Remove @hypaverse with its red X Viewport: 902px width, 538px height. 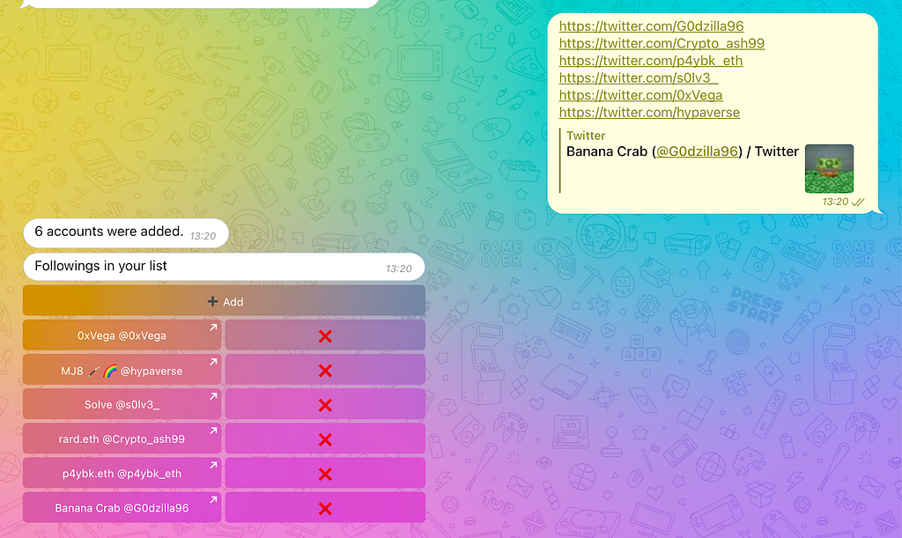[325, 371]
